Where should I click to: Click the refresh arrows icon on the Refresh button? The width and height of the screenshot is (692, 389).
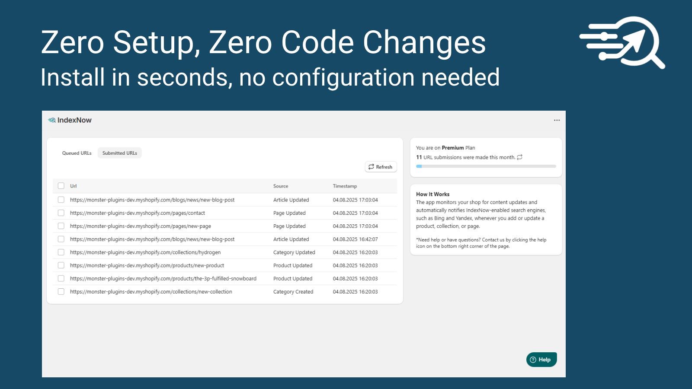(371, 167)
